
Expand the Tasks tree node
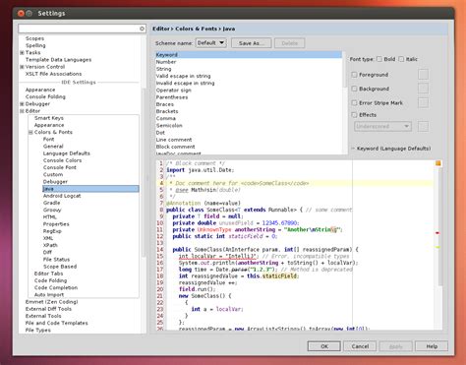(22, 52)
